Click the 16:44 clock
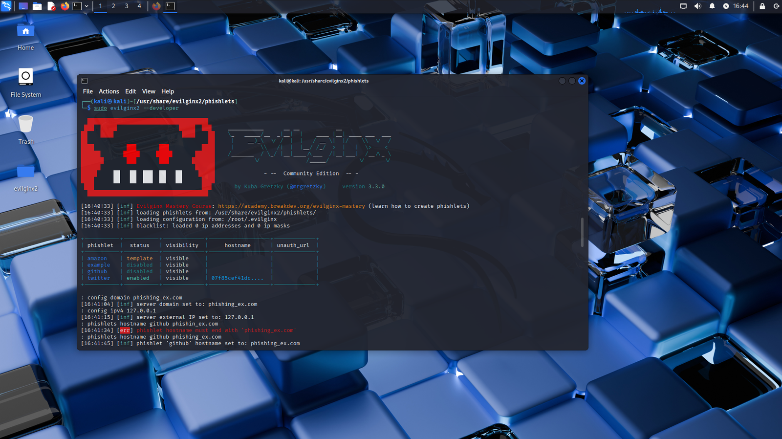 click(x=740, y=6)
